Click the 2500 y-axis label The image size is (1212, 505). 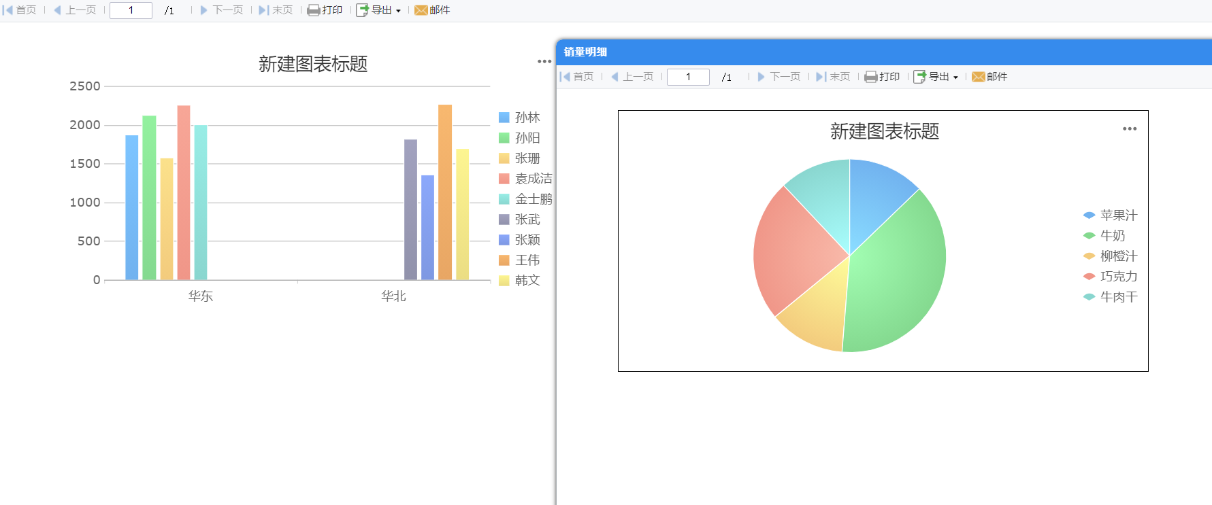point(85,86)
